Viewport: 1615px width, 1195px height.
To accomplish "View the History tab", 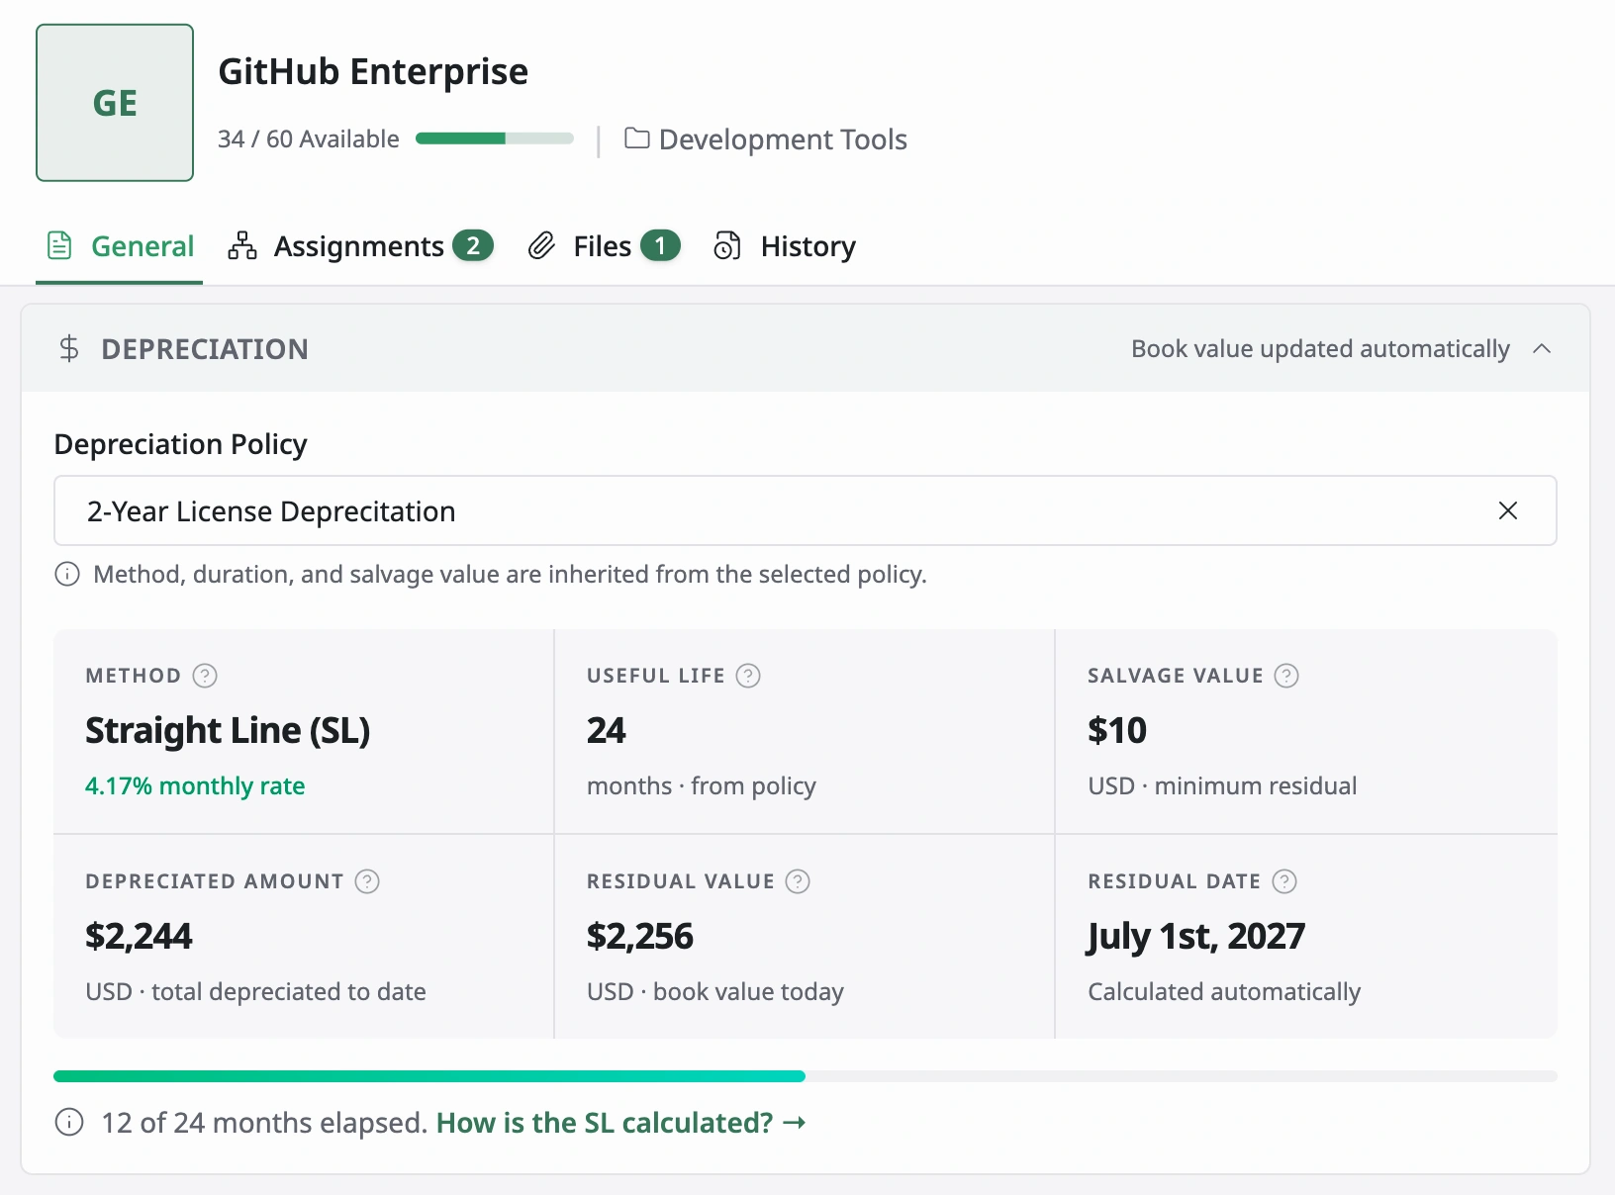I will (785, 246).
